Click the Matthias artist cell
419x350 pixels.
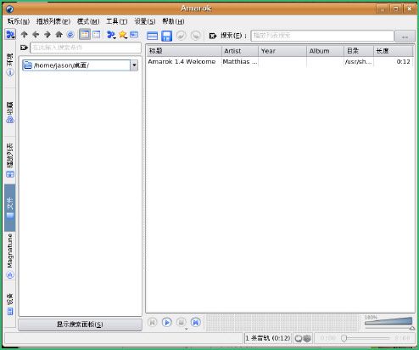point(240,62)
